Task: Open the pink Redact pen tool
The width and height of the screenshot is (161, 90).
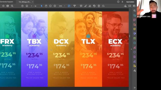Action: (x=135, y=47)
